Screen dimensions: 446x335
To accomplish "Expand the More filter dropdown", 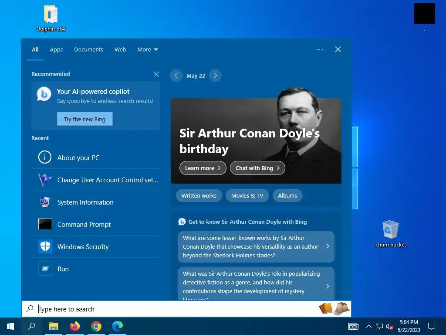I will click(x=147, y=50).
